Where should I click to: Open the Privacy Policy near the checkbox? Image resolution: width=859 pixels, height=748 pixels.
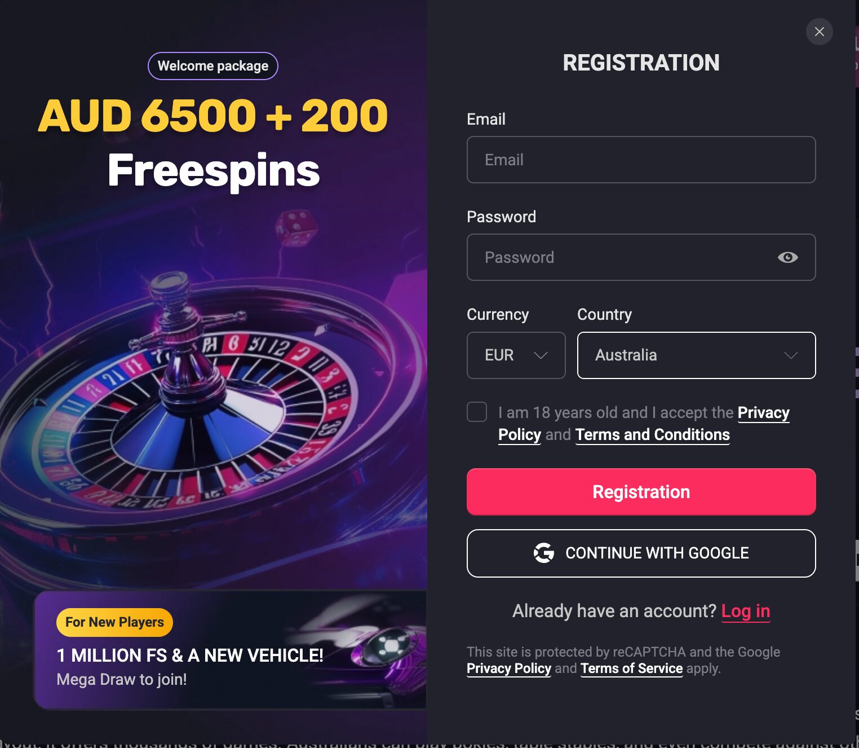click(763, 412)
